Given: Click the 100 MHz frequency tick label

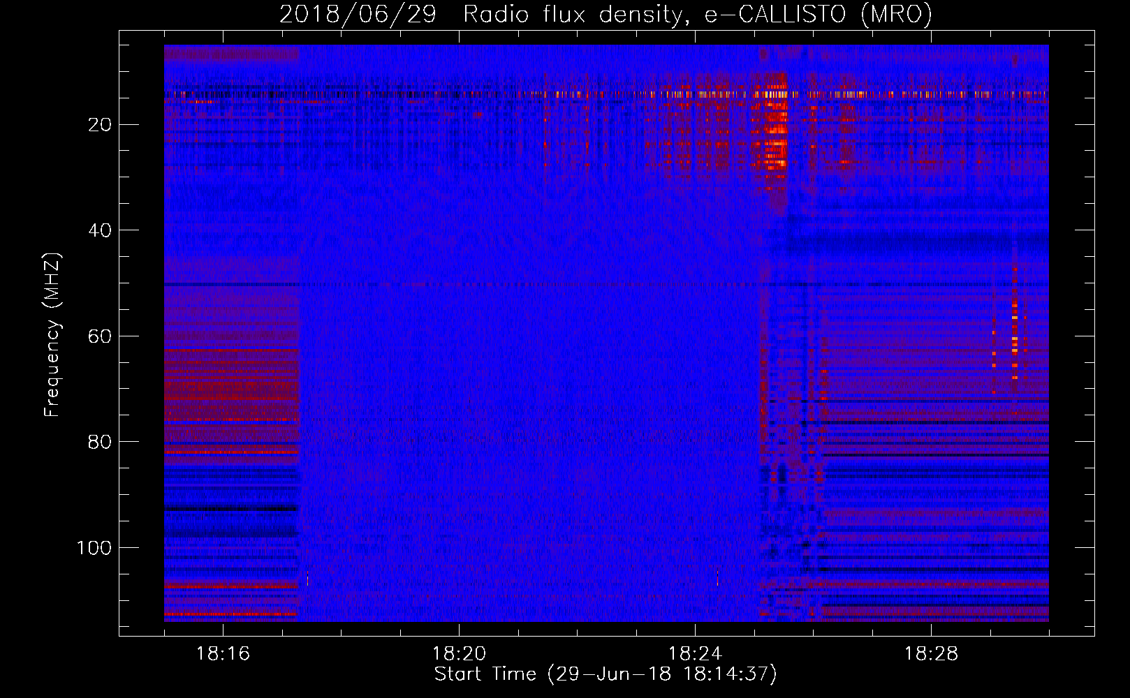Looking at the screenshot, I should (x=94, y=548).
